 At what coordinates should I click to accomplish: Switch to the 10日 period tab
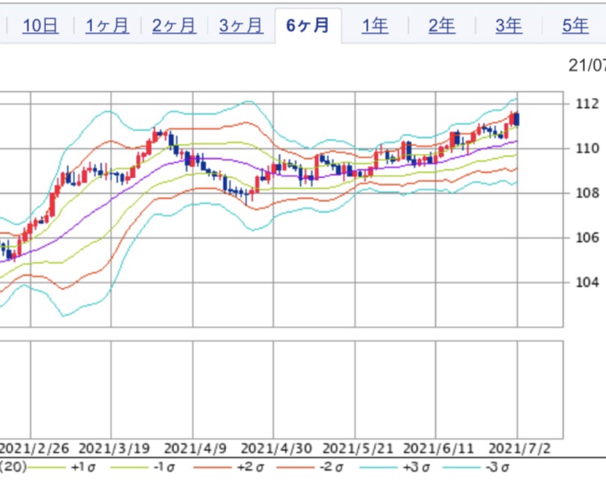click(40, 26)
